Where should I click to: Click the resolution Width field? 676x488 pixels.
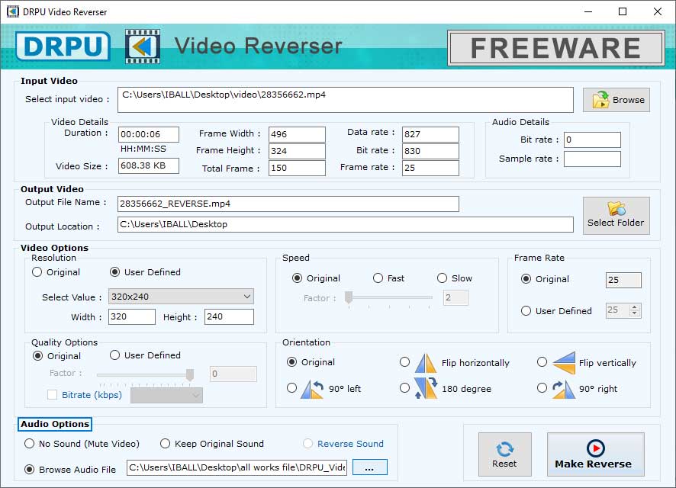coord(131,317)
